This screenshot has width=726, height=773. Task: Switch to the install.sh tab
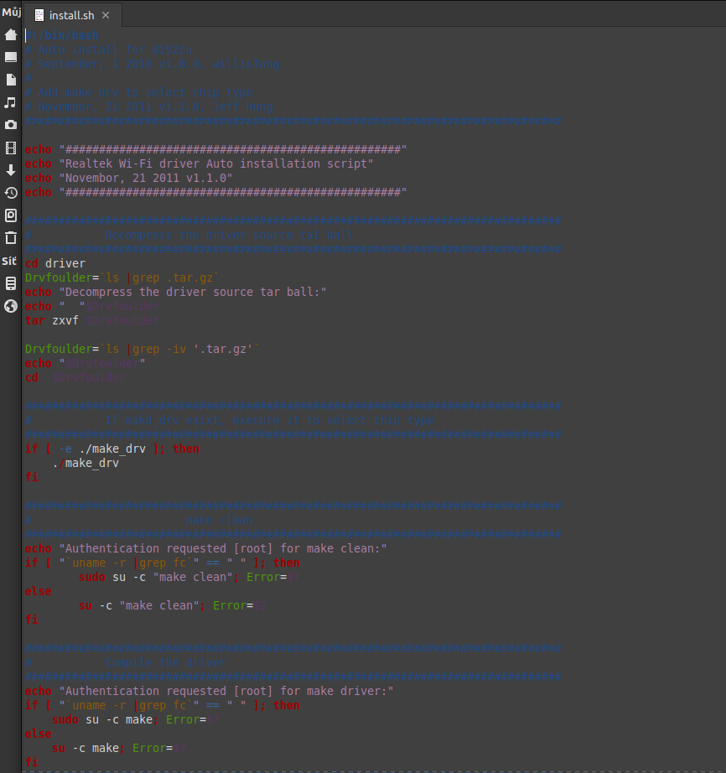pyautogui.click(x=69, y=15)
